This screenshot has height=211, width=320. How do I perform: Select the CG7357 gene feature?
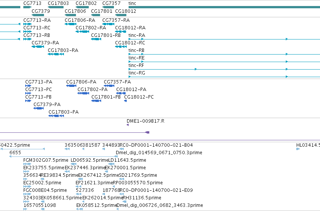pos(108,7)
